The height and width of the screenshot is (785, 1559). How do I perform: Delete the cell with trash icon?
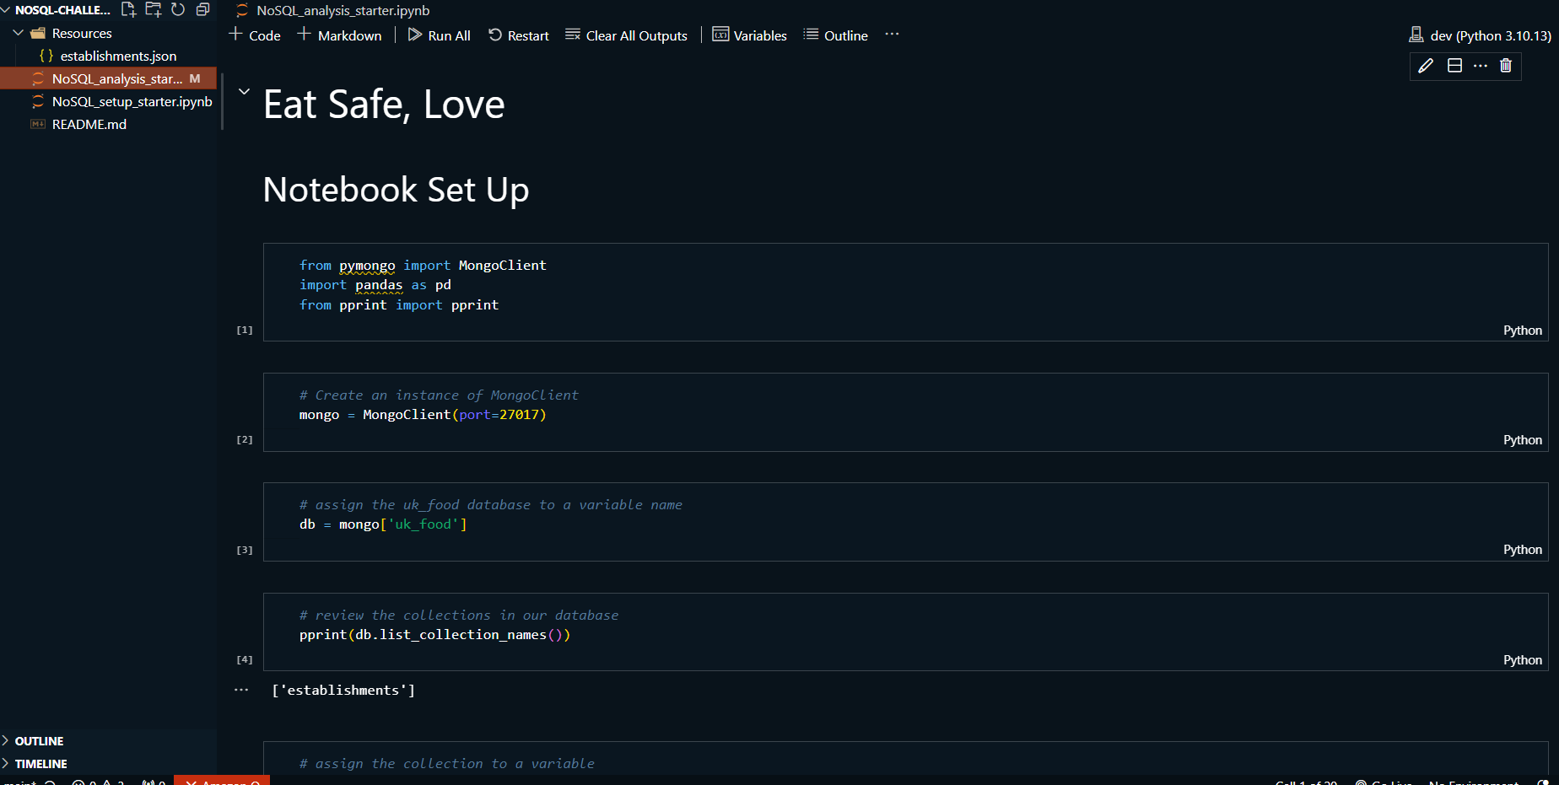pyautogui.click(x=1506, y=66)
